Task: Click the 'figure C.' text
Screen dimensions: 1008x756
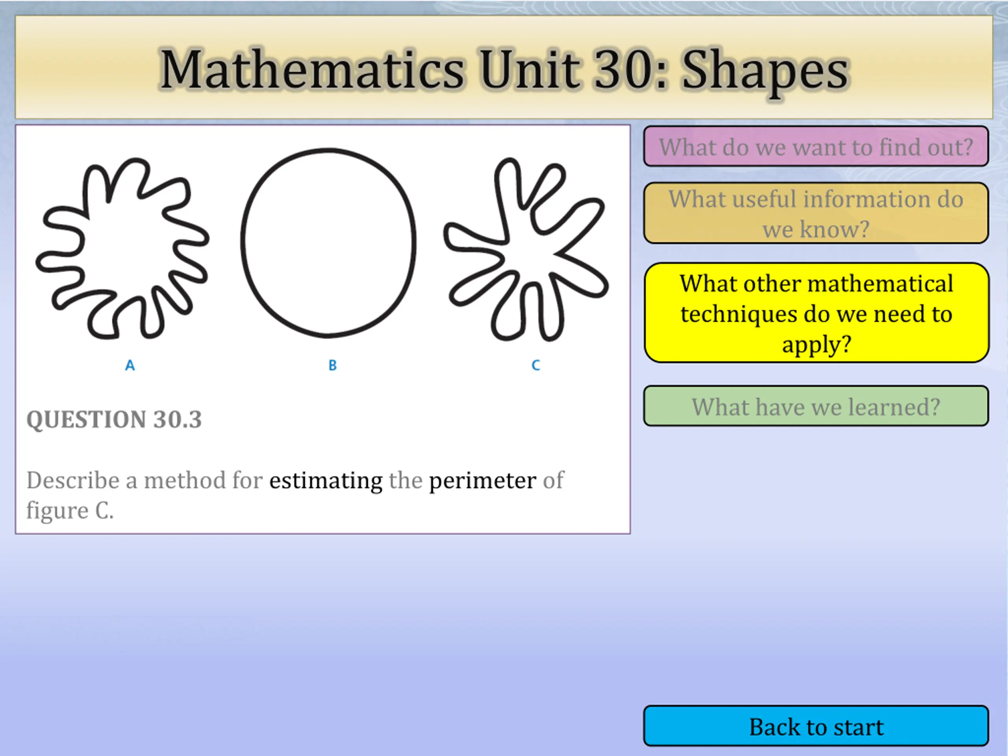Action: point(70,510)
